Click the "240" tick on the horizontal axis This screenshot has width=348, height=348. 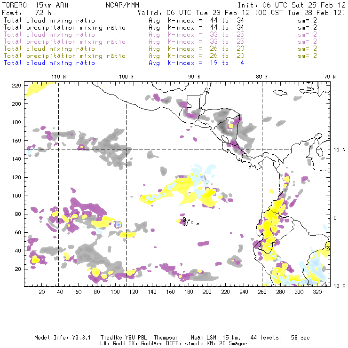pos(244,292)
